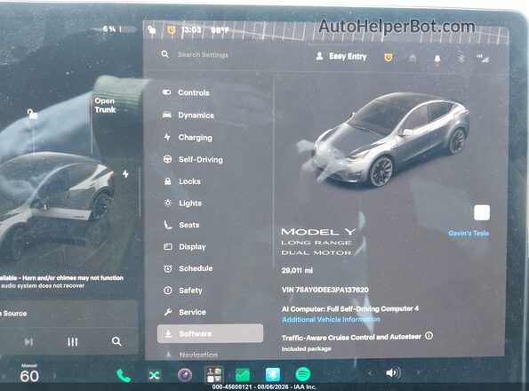Open the Locks settings menu
This screenshot has width=529, height=391.
(182, 181)
